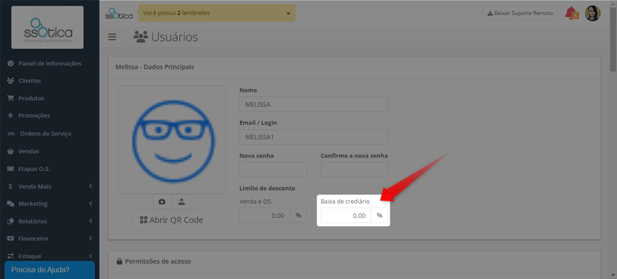This screenshot has width=617, height=279.
Task: Click the Baixa de crediário percentage field
Action: tap(346, 215)
